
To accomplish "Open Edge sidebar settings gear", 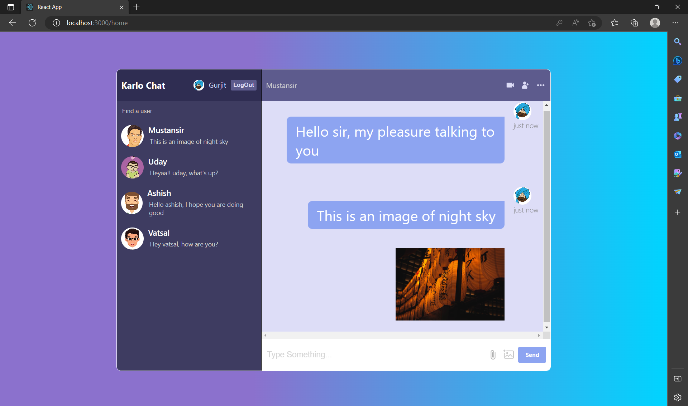I will point(678,397).
